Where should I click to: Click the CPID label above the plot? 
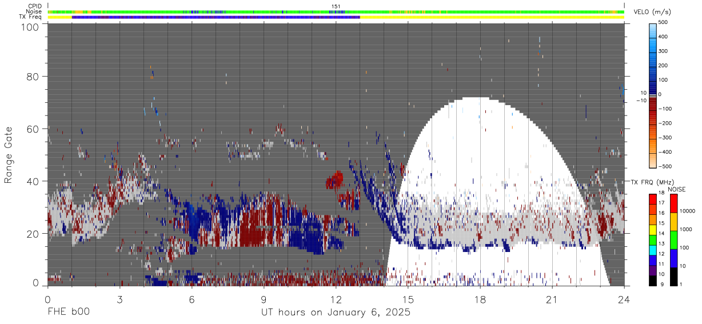click(x=35, y=6)
